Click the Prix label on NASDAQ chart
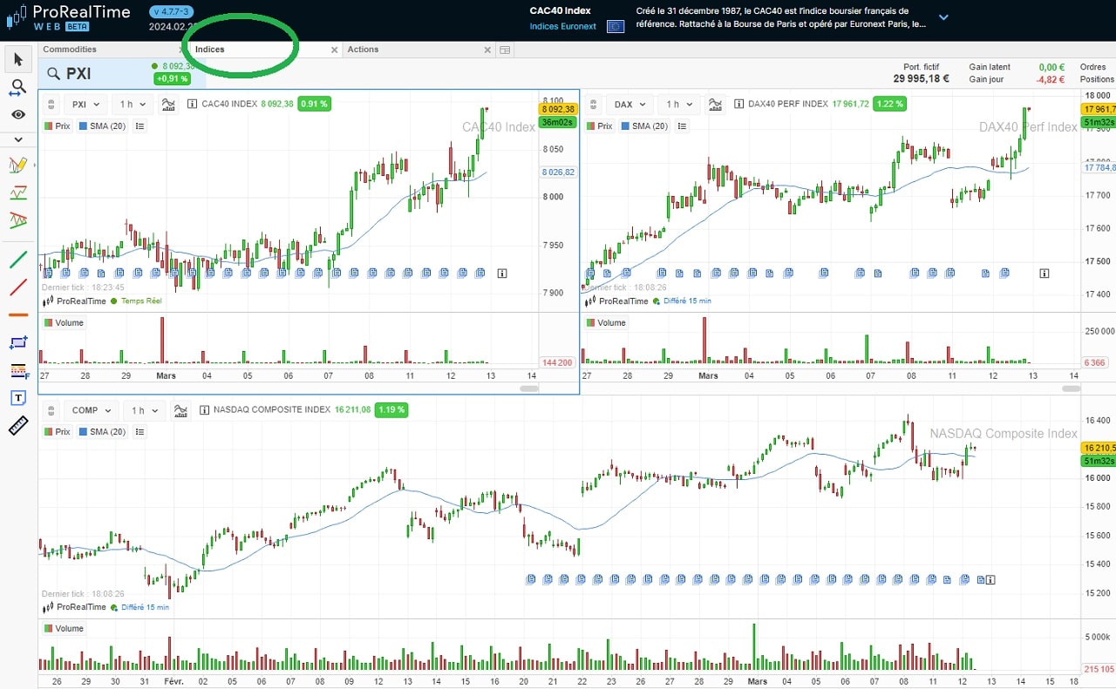This screenshot has width=1116, height=689. pyautogui.click(x=58, y=432)
